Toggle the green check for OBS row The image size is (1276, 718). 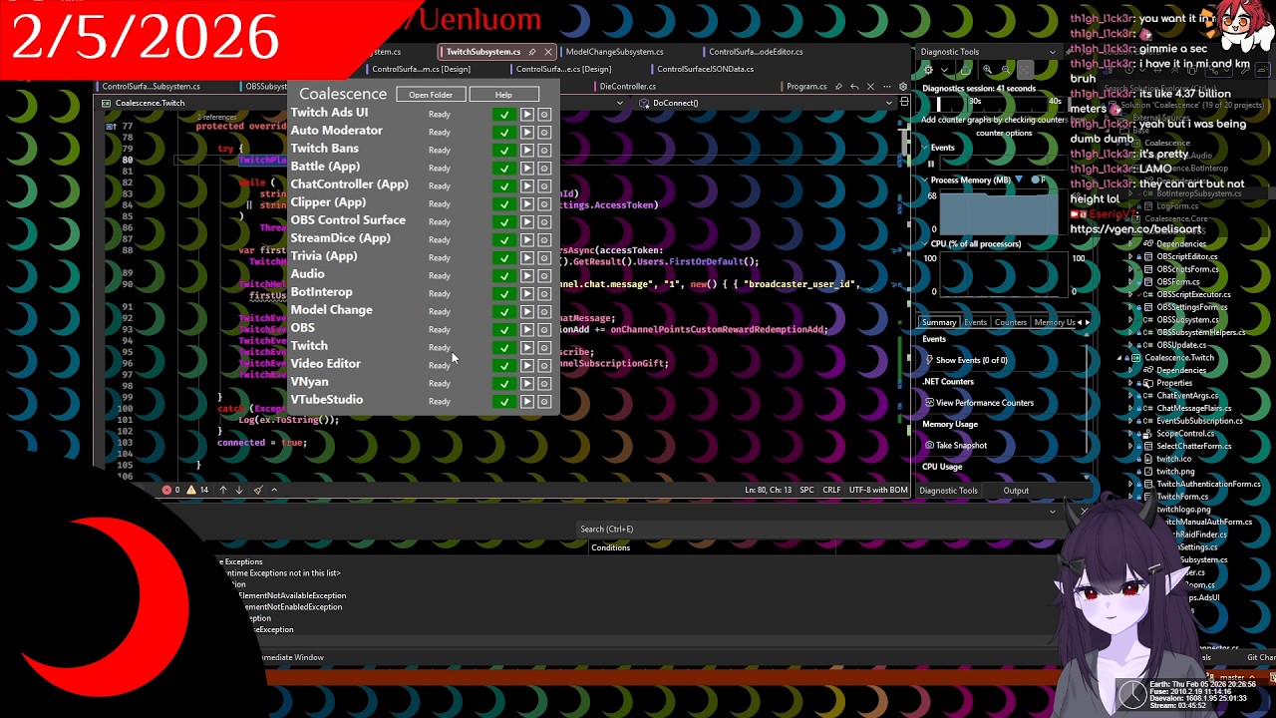point(504,330)
